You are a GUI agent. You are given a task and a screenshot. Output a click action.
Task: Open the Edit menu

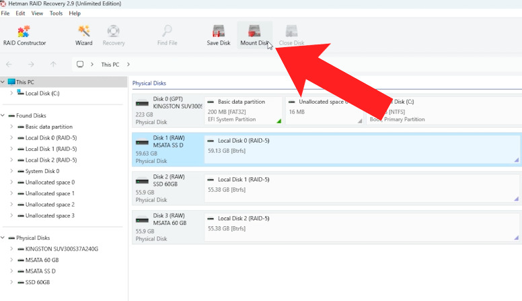click(20, 13)
